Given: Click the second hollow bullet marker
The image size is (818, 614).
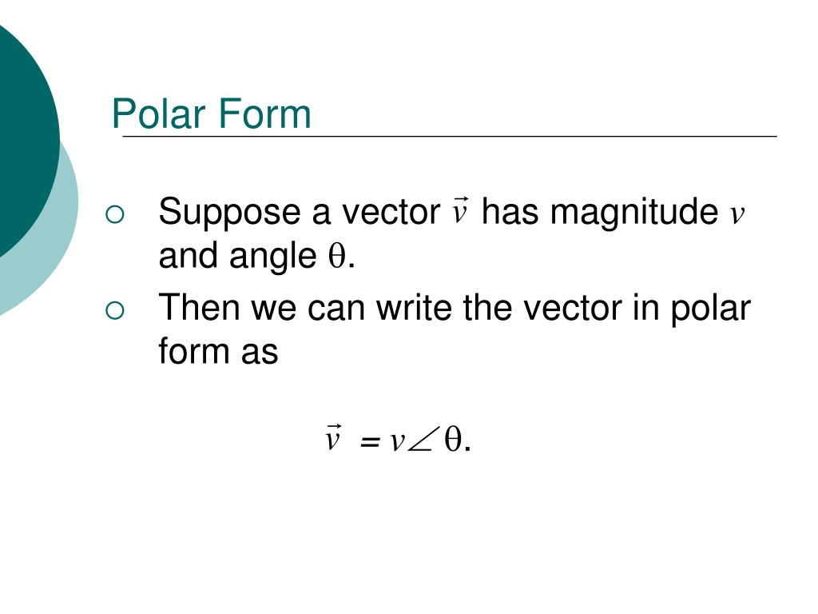Looking at the screenshot, I should point(115,311).
